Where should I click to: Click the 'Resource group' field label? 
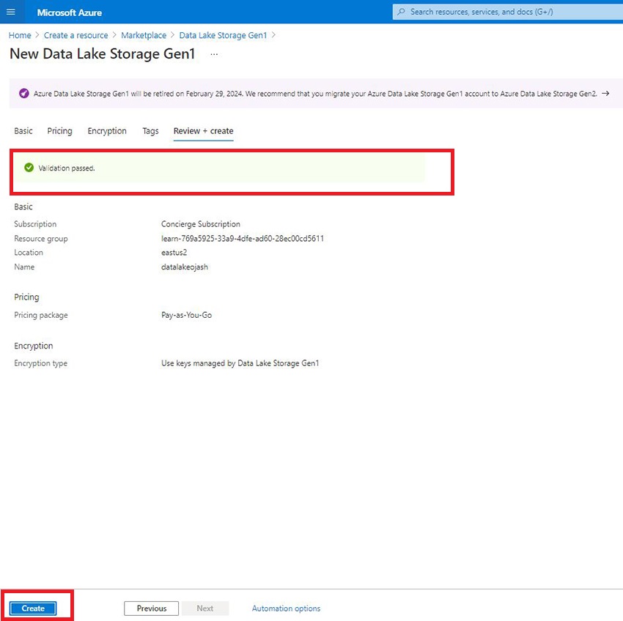tap(41, 239)
